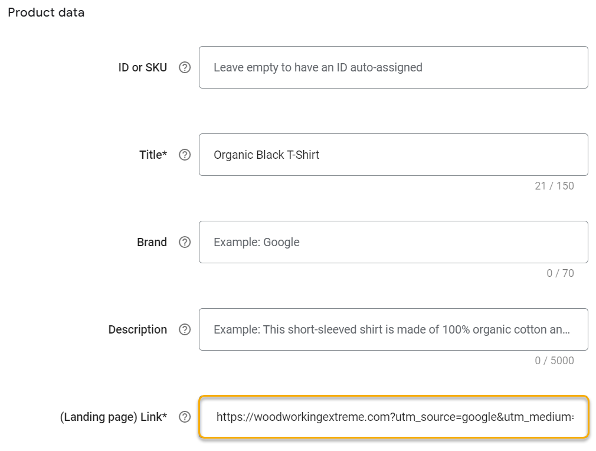596x451 pixels.
Task: Click the Description text field
Action: pyautogui.click(x=393, y=329)
